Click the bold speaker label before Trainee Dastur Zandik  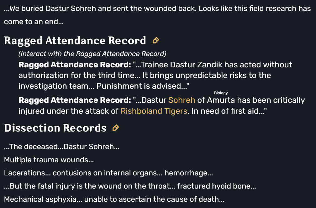pyautogui.click(x=75, y=65)
